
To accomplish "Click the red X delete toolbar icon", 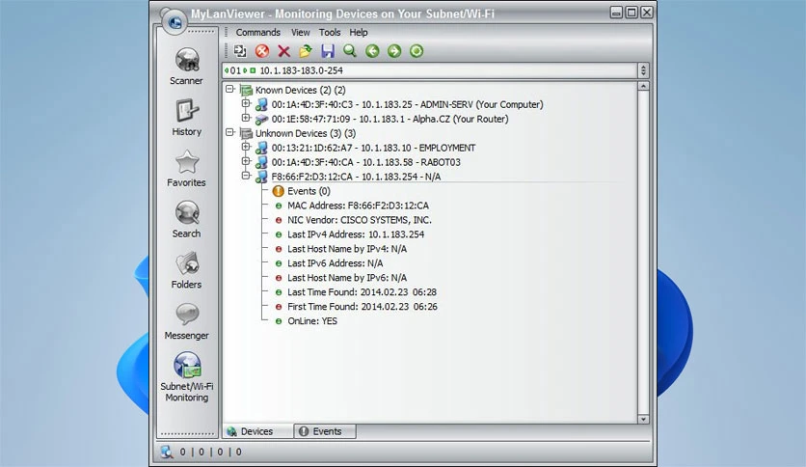I will (x=283, y=51).
